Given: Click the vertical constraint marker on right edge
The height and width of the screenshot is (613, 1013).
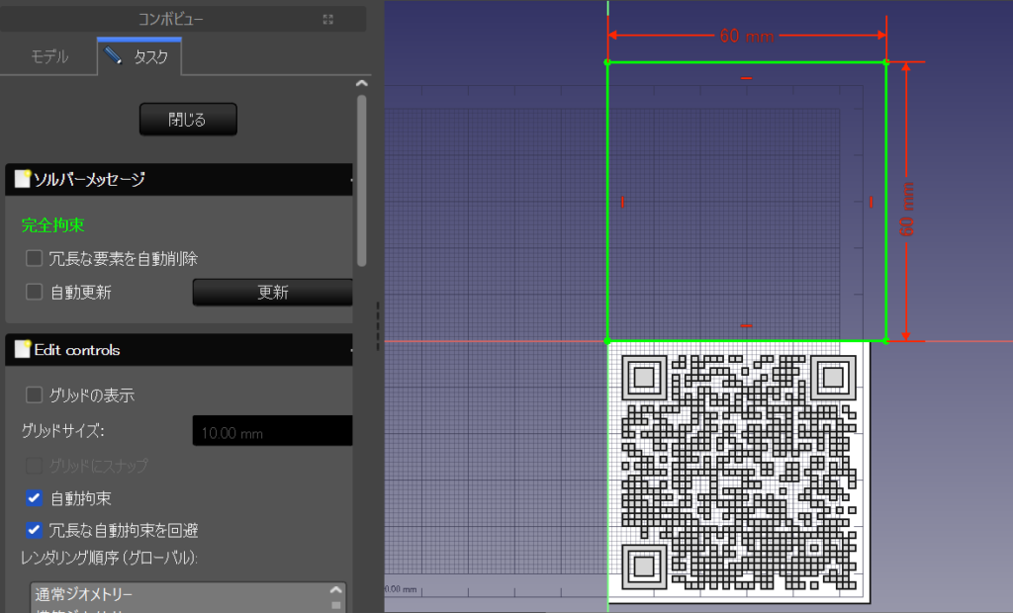Looking at the screenshot, I should pos(871,202).
